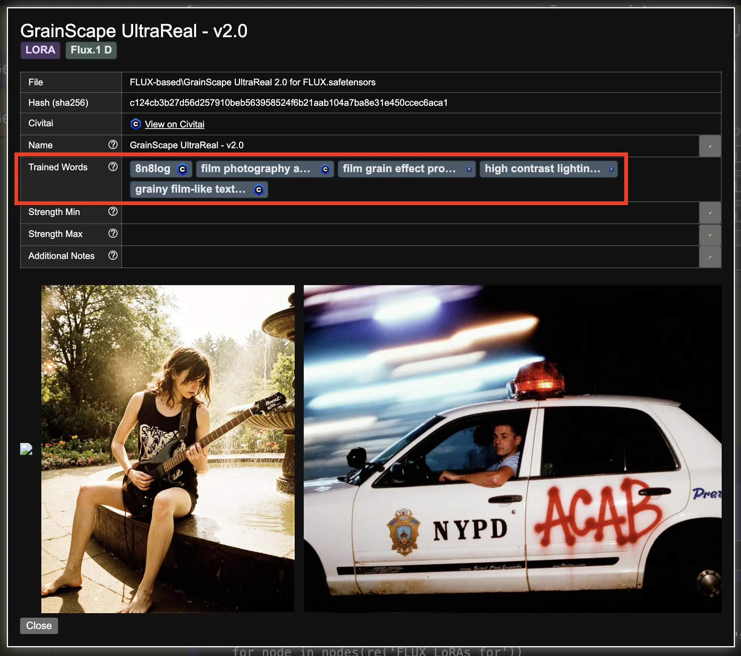Select the 'grainy film-like text...' tag
This screenshot has height=656, width=741.
190,189
